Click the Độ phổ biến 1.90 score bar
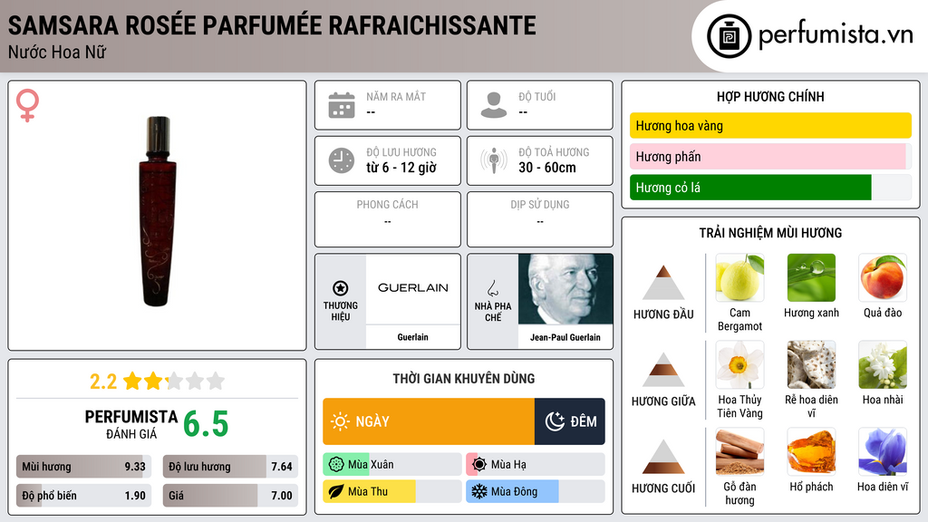The height and width of the screenshot is (522, 928). tap(83, 496)
